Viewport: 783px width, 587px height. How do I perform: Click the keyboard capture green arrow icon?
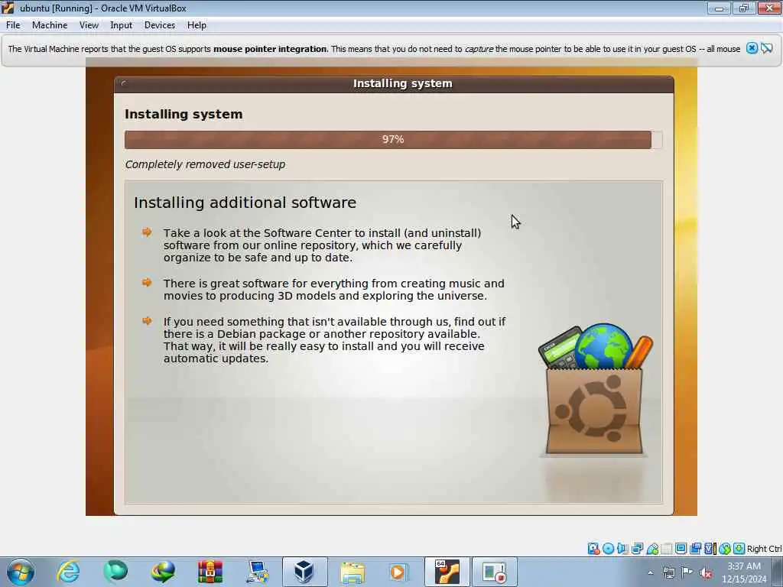click(x=739, y=549)
